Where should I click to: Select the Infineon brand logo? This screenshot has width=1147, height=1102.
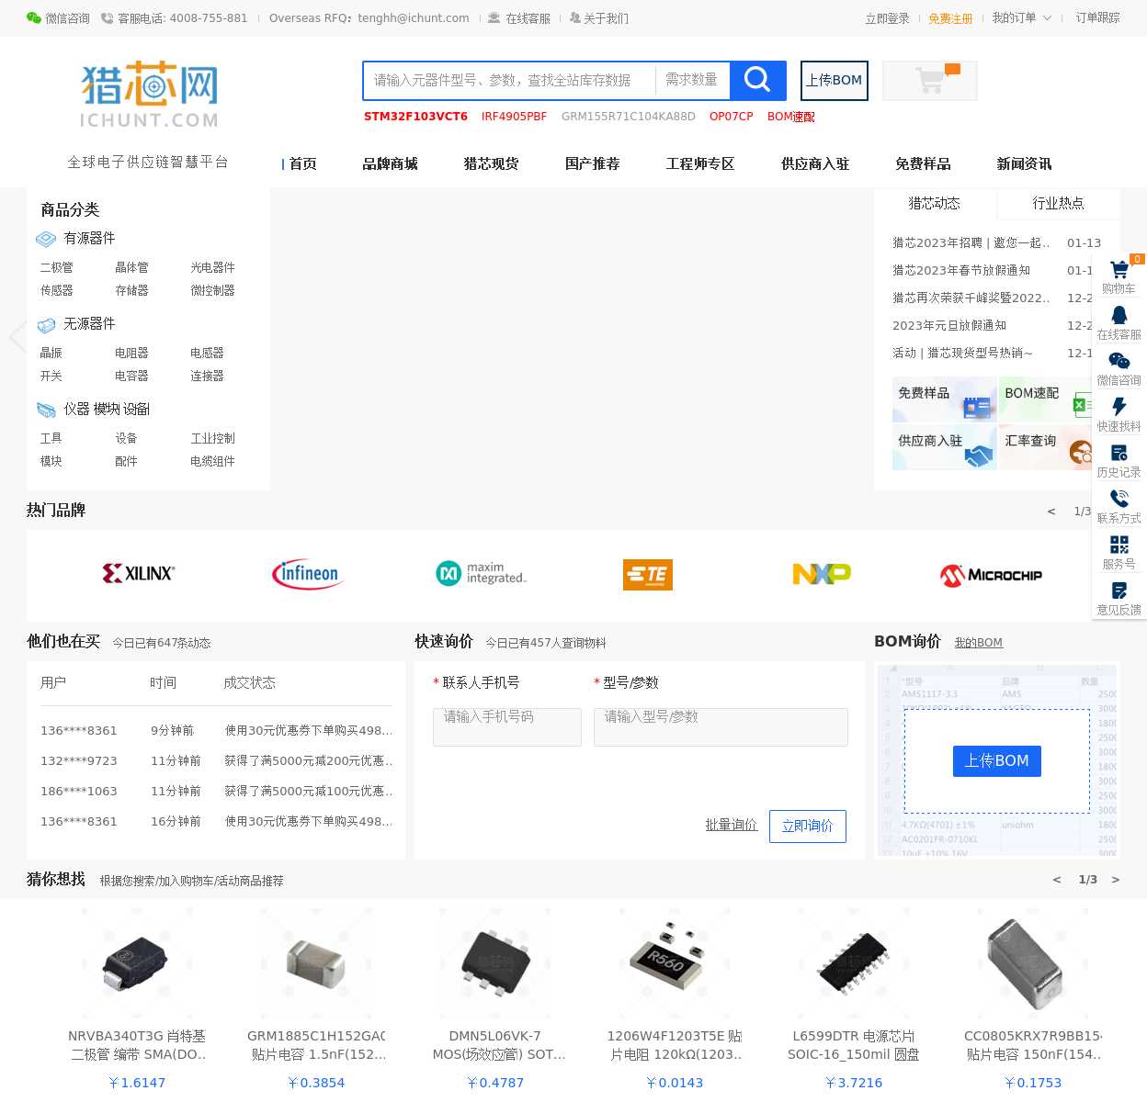point(306,574)
